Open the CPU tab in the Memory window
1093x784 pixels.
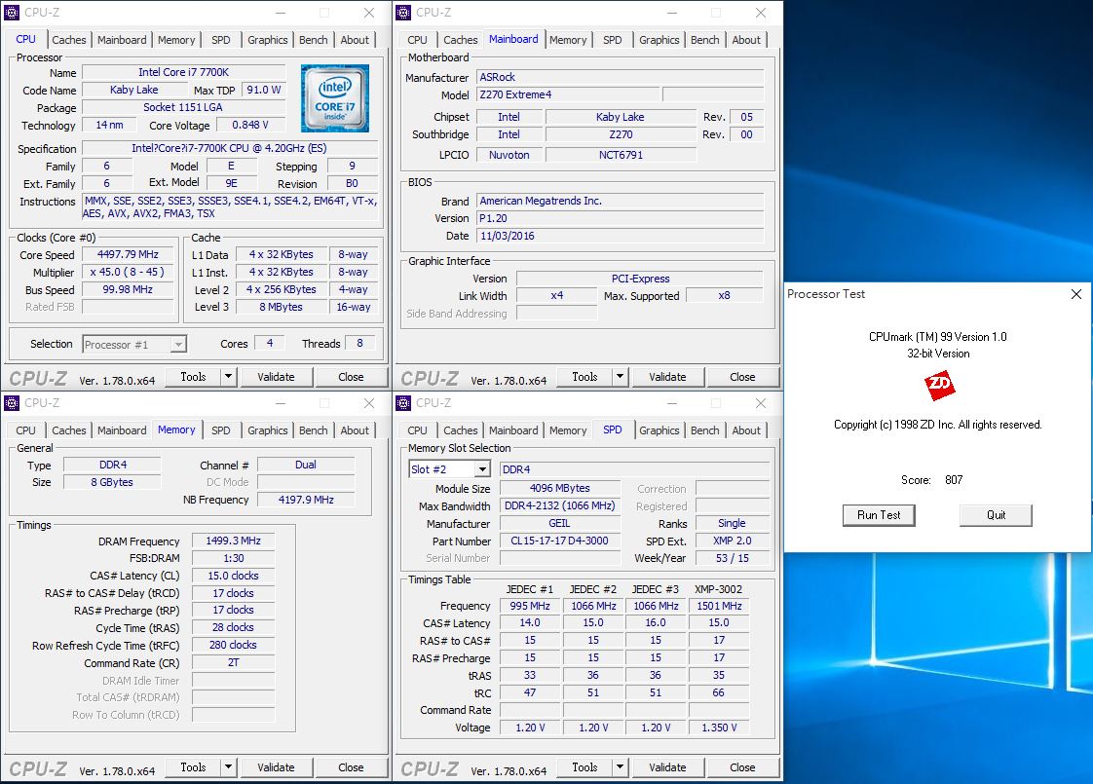(25, 429)
